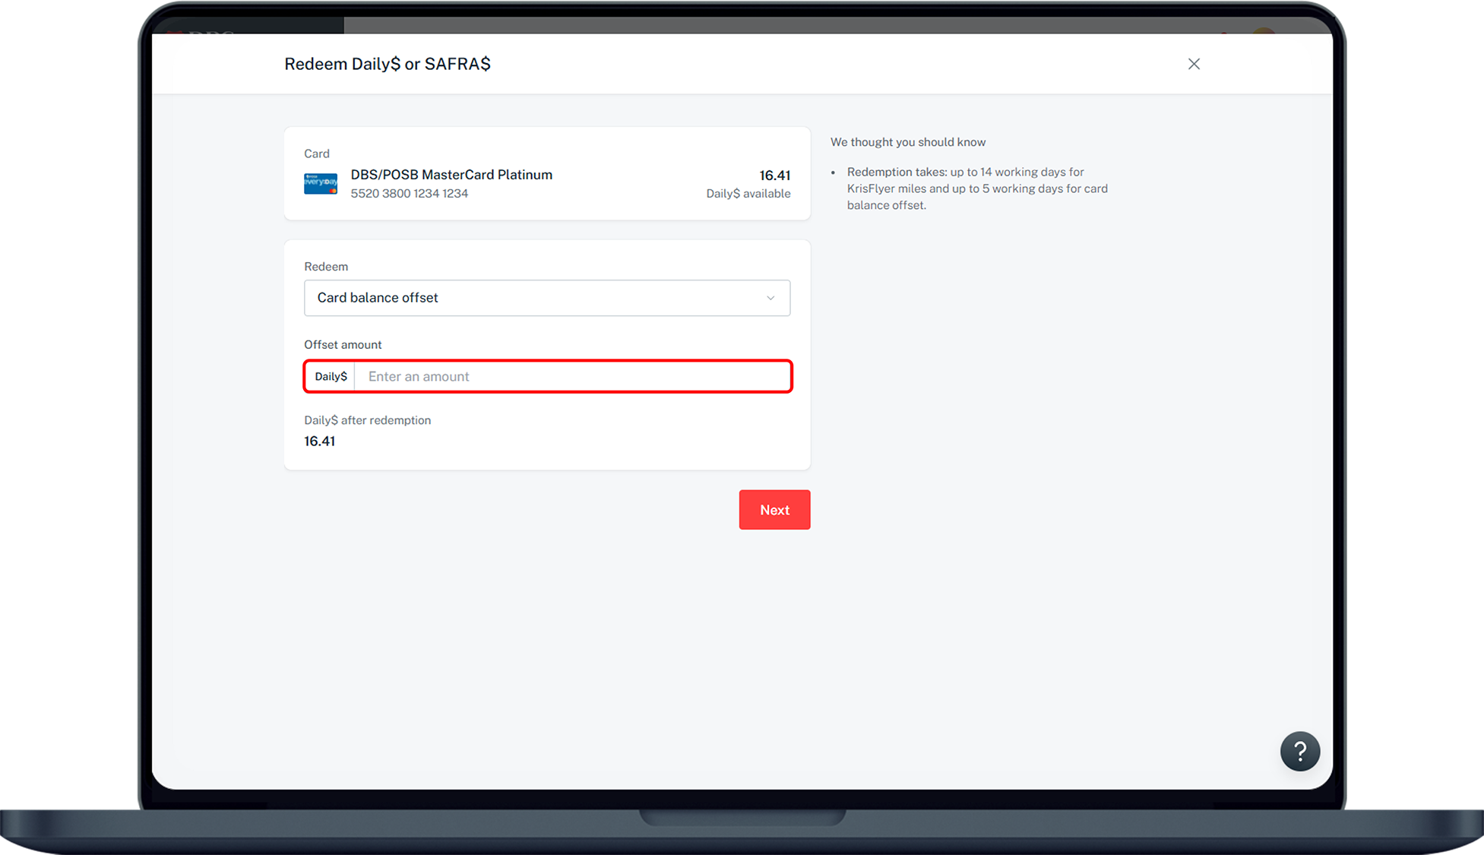Select the DBS/POSB MasterCard Platinum name
The height and width of the screenshot is (855, 1484).
[451, 175]
